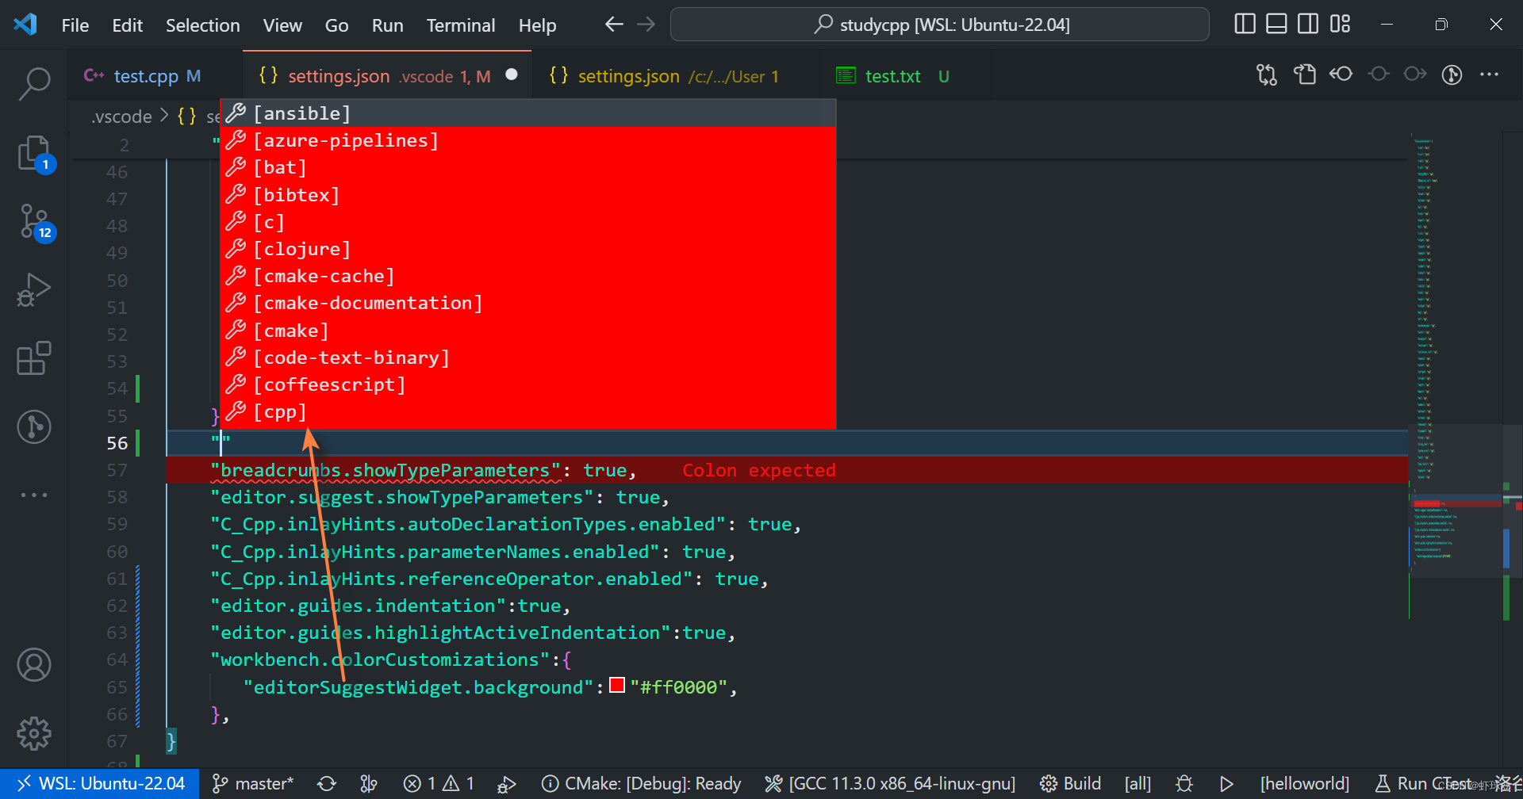Screen dimensions: 1523x799
Task: Open the Git Graph activity bar icon
Action: click(34, 426)
